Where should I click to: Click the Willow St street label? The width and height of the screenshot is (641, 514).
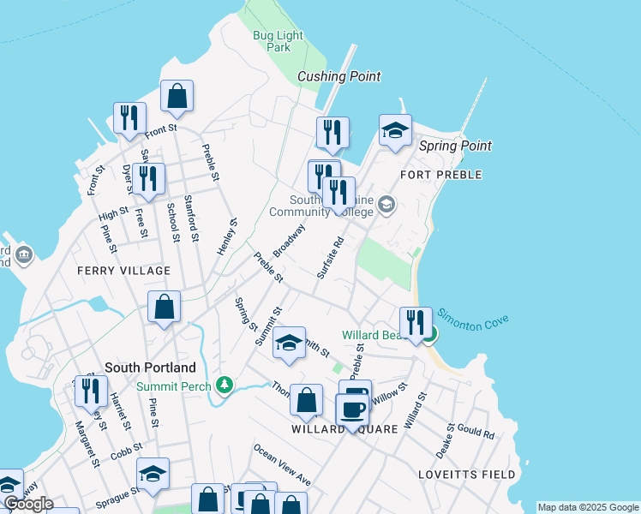(x=390, y=394)
